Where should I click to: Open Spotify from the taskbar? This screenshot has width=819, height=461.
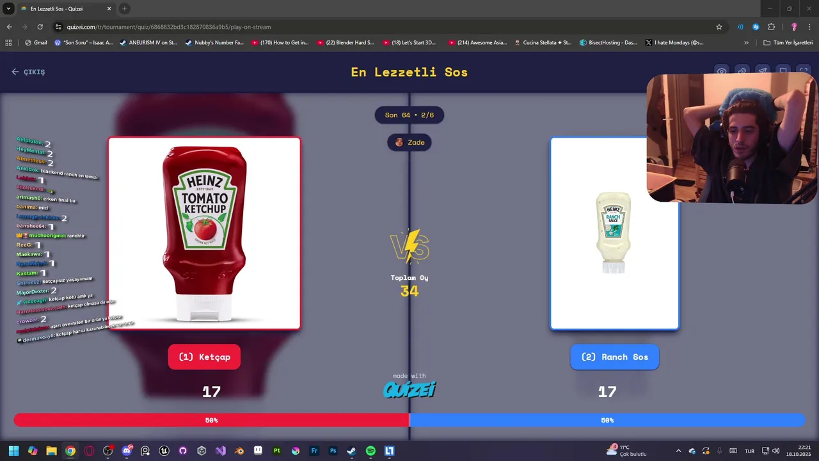coord(370,451)
